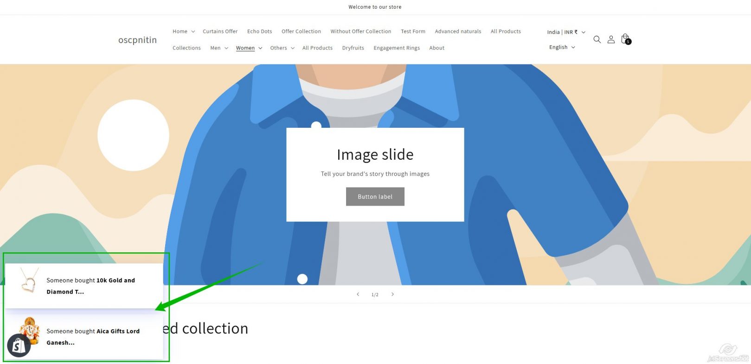Click the Shopify chat bag icon

pyautogui.click(x=19, y=345)
